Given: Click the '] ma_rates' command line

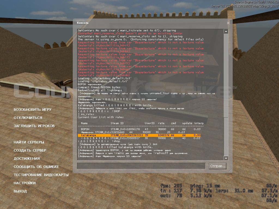Looking at the screenshot, I should tap(86, 114).
